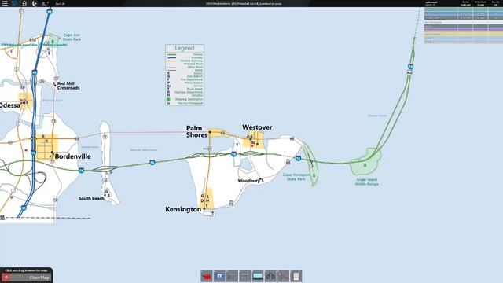Click the Cape Henlopen State Park label
Screen dimensions: 503x283
[296, 177]
